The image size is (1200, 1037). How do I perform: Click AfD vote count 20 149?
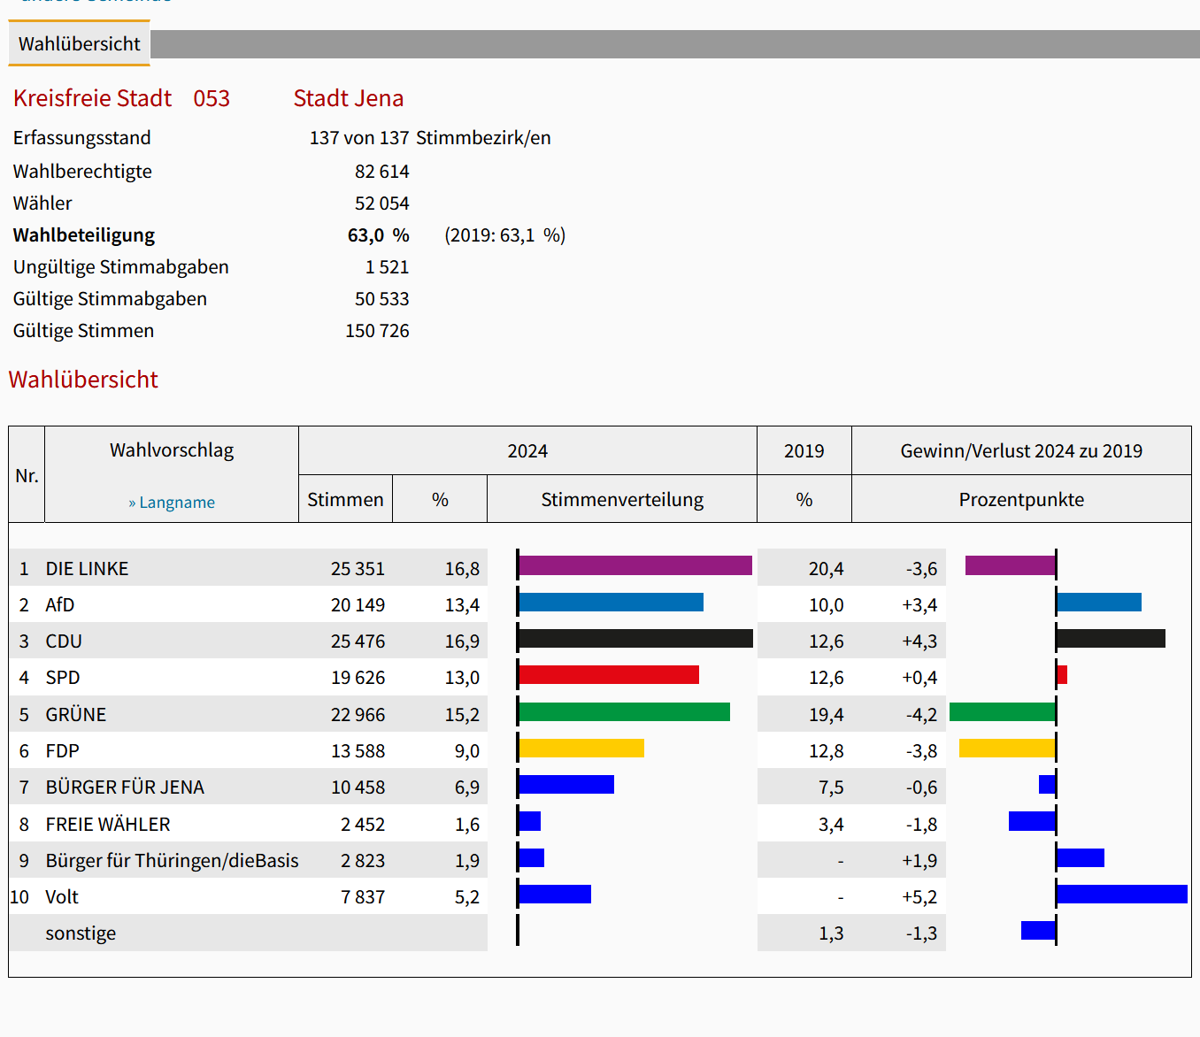[358, 605]
